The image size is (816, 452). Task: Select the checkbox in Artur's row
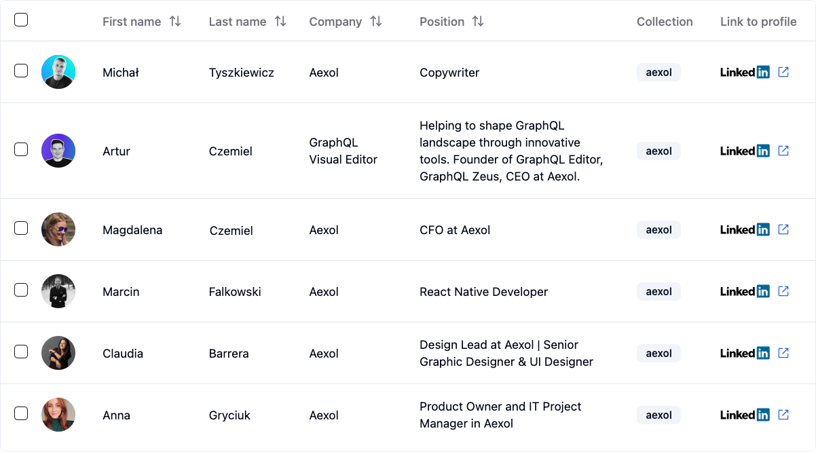(x=21, y=147)
